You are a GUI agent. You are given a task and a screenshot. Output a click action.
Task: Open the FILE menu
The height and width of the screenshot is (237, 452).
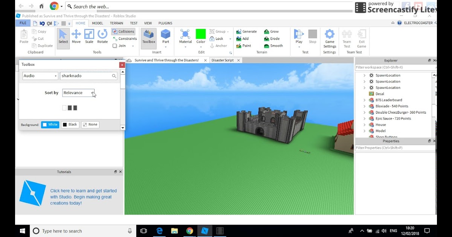23,23
